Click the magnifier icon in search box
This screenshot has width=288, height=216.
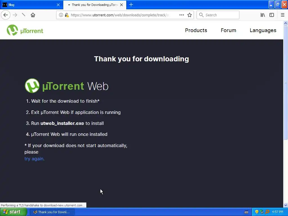click(x=201, y=15)
